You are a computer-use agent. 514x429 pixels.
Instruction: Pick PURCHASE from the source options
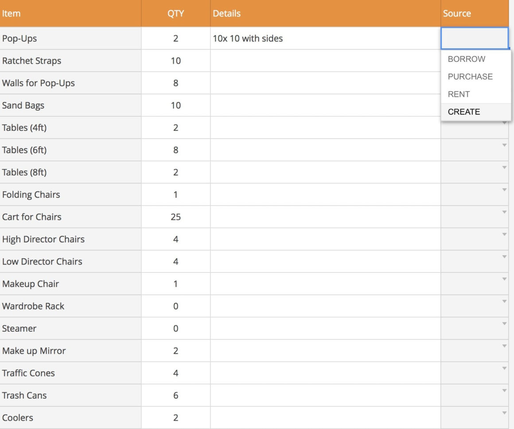470,77
